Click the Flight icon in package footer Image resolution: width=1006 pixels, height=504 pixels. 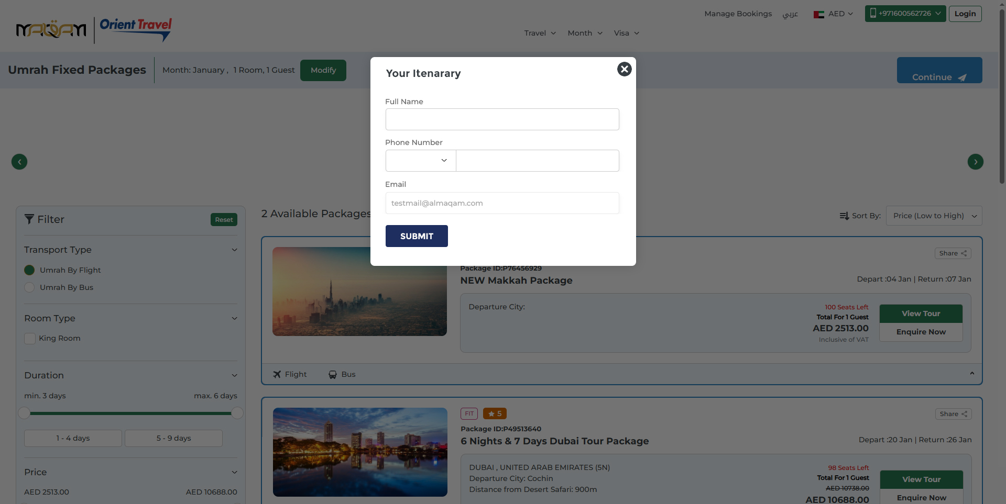pos(277,375)
